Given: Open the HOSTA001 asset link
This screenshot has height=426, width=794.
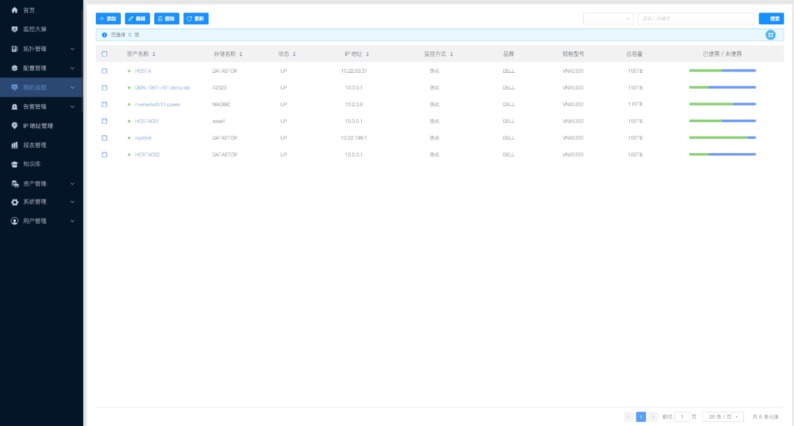Looking at the screenshot, I should pyautogui.click(x=146, y=121).
